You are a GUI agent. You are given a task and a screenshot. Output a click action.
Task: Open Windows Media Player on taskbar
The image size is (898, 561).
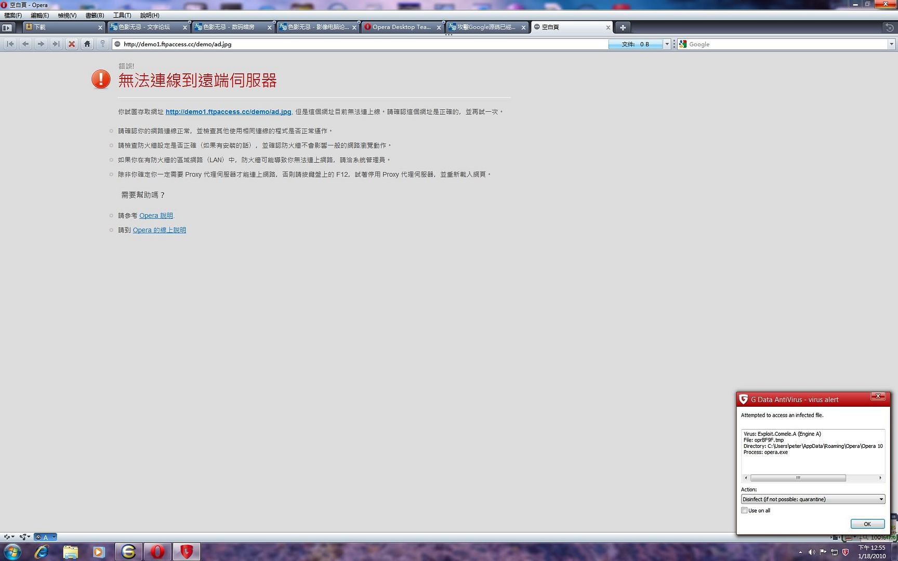(99, 552)
